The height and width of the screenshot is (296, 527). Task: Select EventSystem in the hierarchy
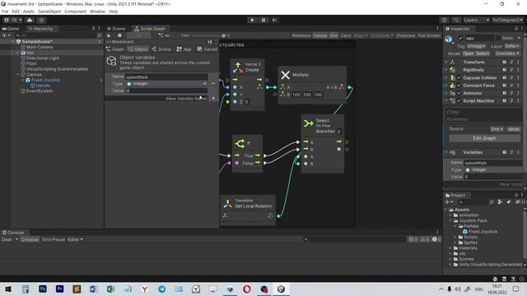[x=39, y=91]
